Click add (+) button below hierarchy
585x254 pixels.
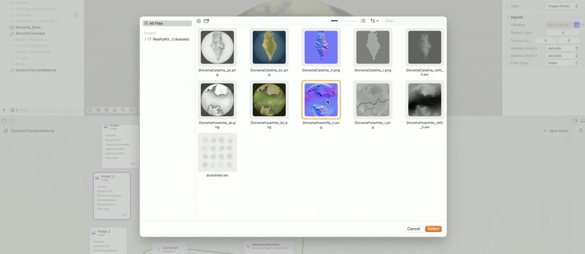pos(4,110)
